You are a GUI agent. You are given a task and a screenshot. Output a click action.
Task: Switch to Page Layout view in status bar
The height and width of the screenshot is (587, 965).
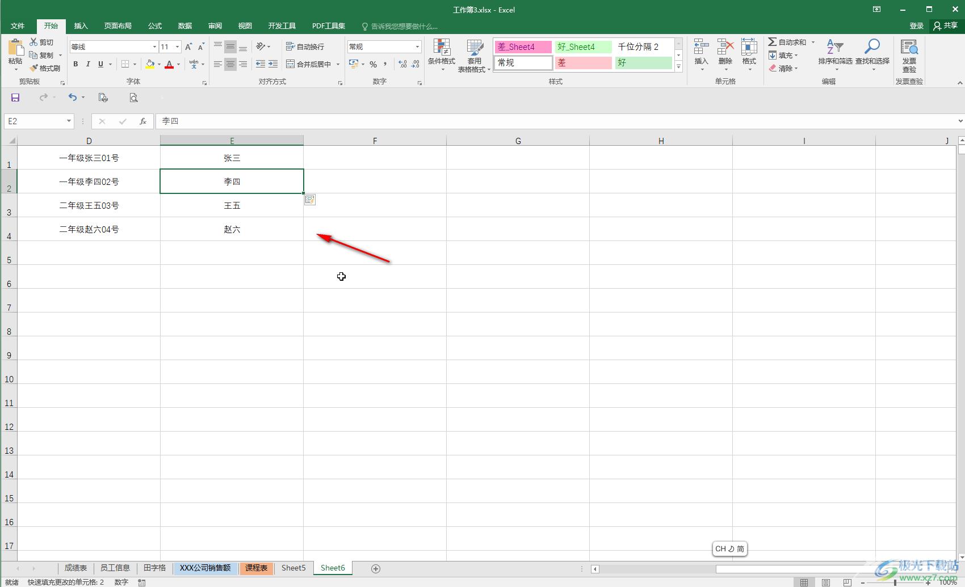(826, 582)
